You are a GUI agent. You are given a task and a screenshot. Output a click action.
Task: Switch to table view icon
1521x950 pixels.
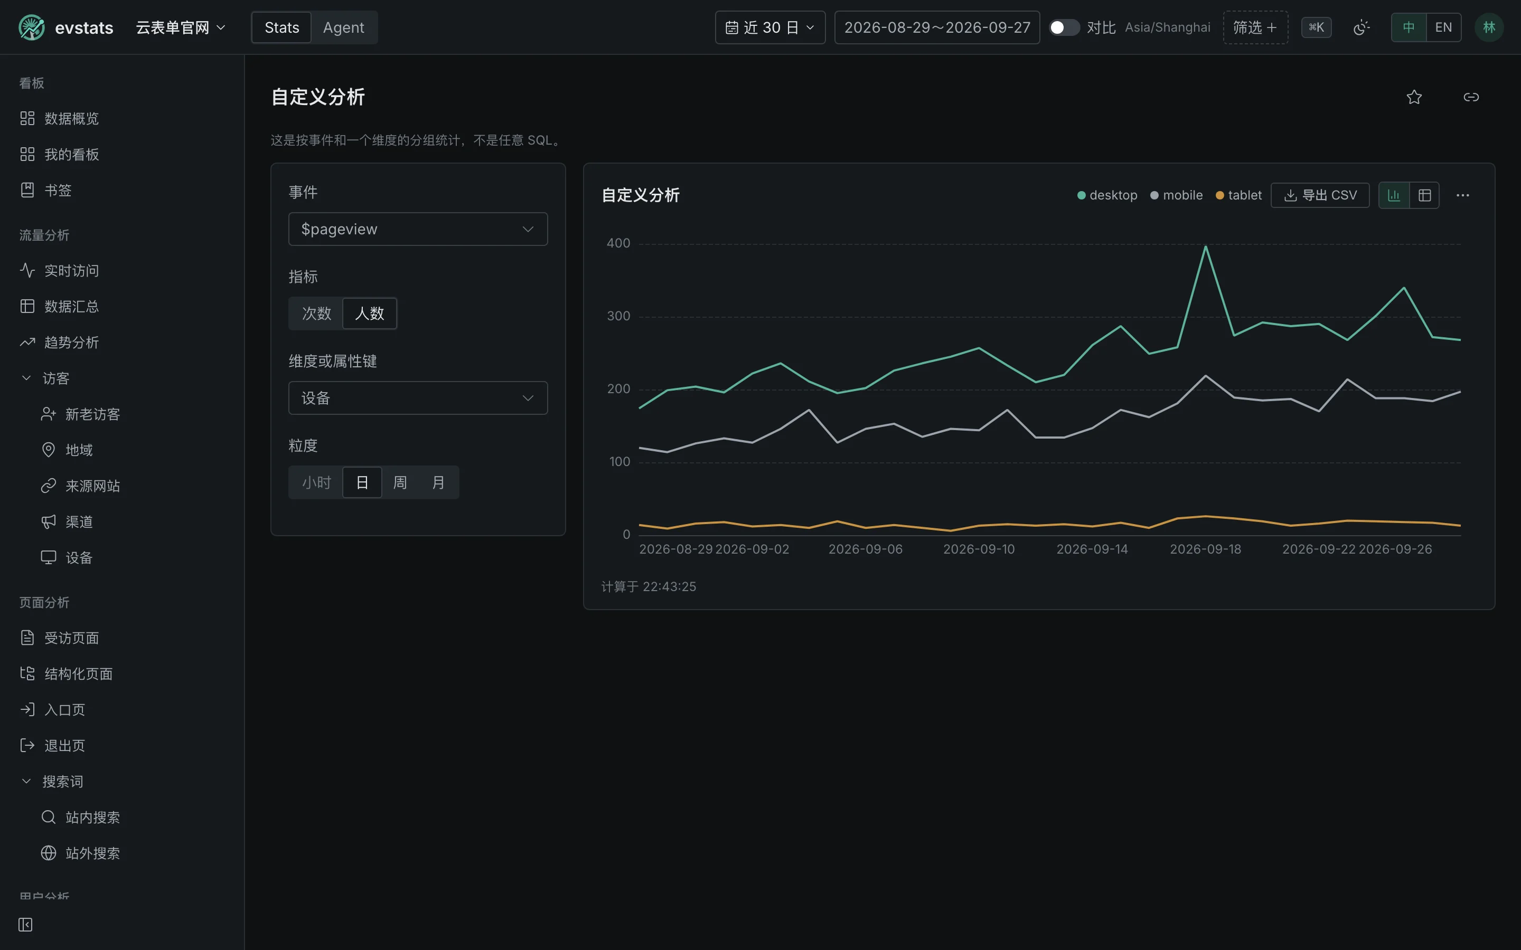(x=1425, y=195)
